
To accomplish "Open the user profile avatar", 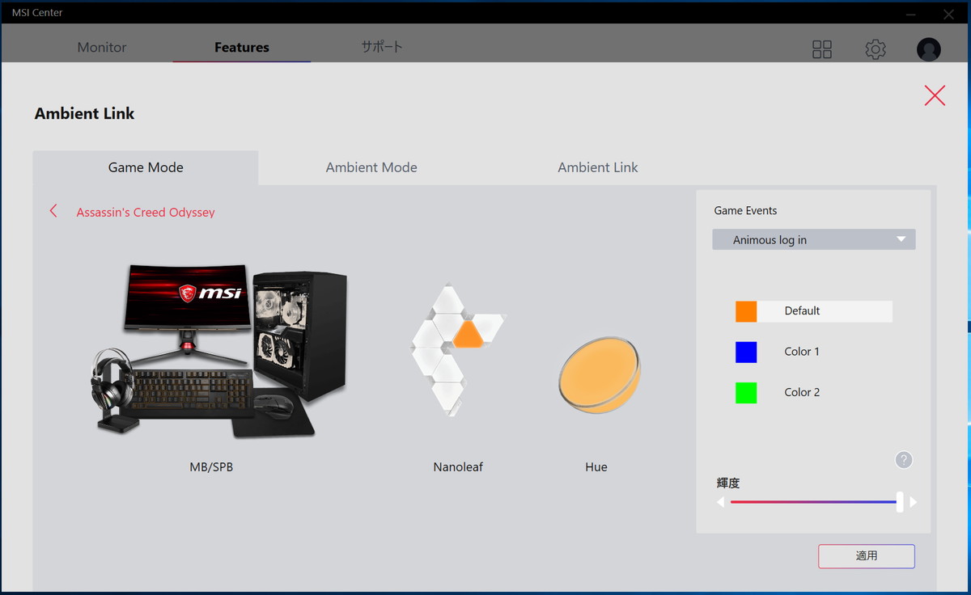I will tap(929, 49).
